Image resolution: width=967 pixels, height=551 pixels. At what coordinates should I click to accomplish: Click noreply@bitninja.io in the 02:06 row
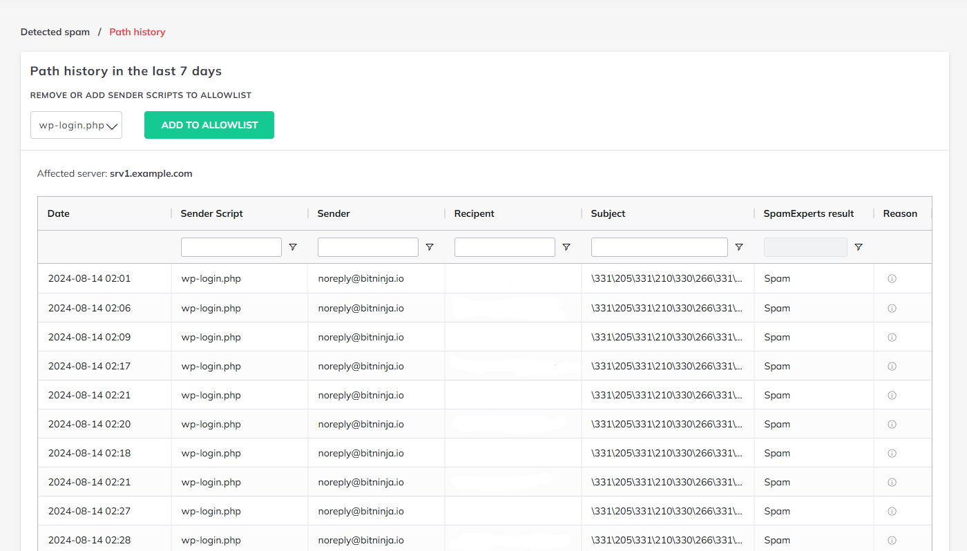pyautogui.click(x=361, y=308)
